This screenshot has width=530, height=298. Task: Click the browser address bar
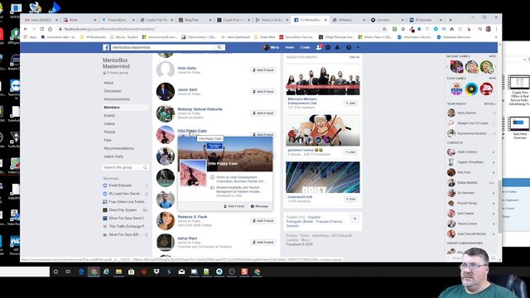(219, 29)
